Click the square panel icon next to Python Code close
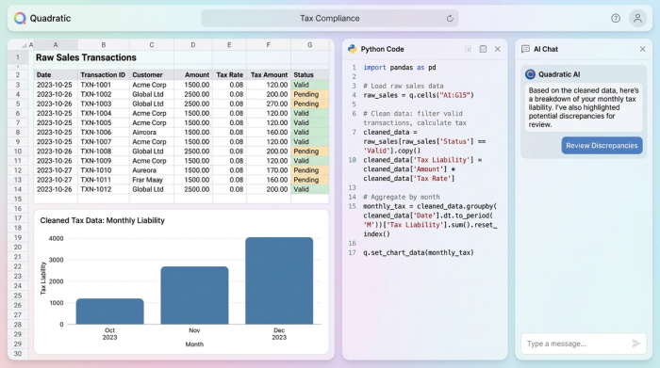 click(483, 49)
